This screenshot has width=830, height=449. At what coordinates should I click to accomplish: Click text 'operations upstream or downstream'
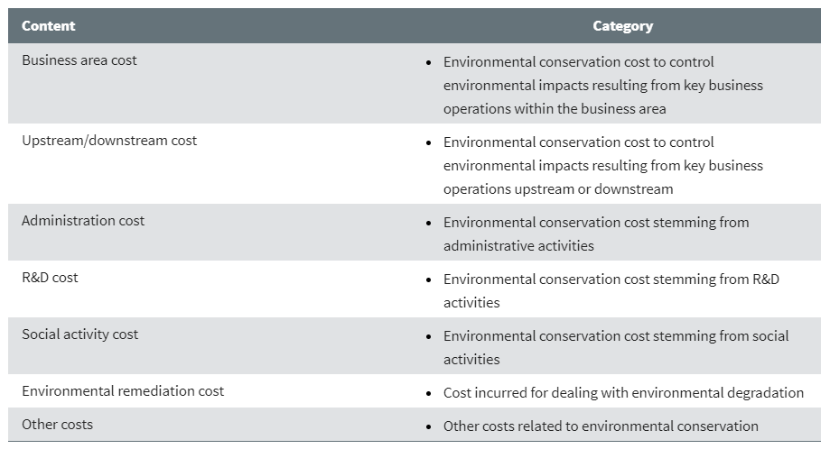pos(558,189)
